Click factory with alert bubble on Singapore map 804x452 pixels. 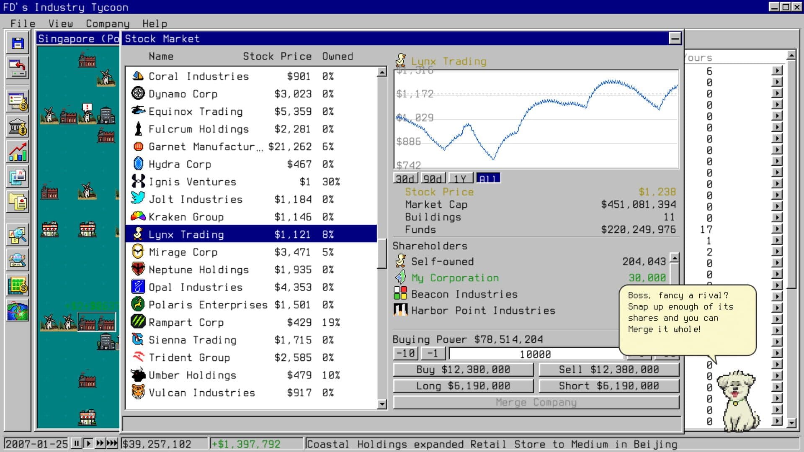(x=87, y=114)
